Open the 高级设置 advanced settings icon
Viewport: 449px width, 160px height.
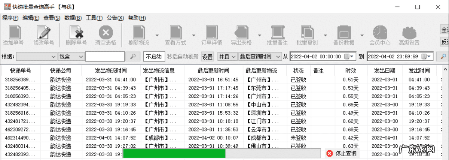tap(409, 32)
